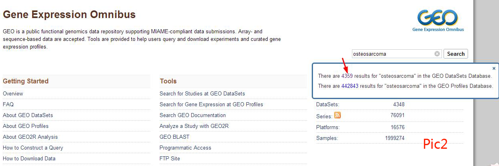This screenshot has width=499, height=166.
Task: Open the 442843 GEO Profiles results
Action: coord(350,86)
